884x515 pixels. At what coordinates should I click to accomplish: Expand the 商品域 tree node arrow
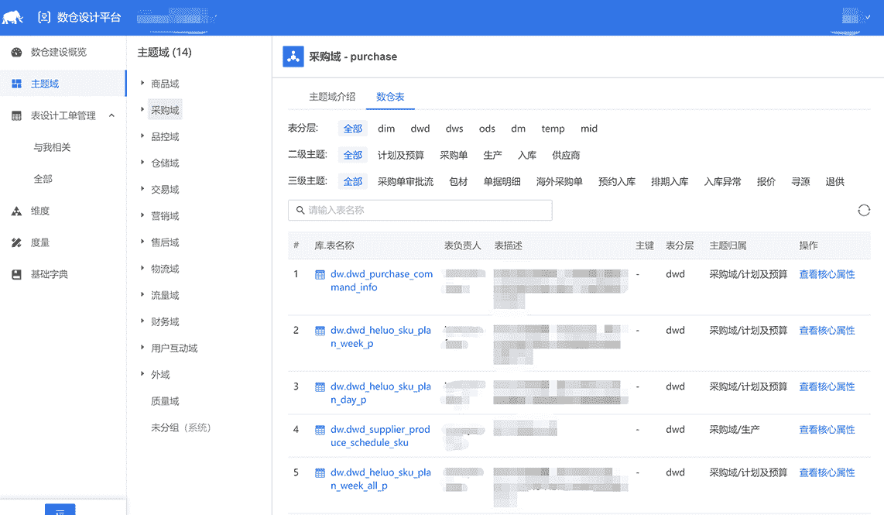tap(142, 83)
